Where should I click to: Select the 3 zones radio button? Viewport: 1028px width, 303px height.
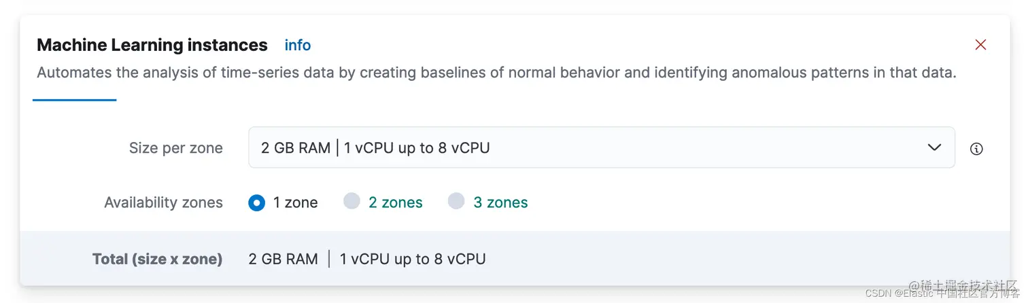point(456,202)
